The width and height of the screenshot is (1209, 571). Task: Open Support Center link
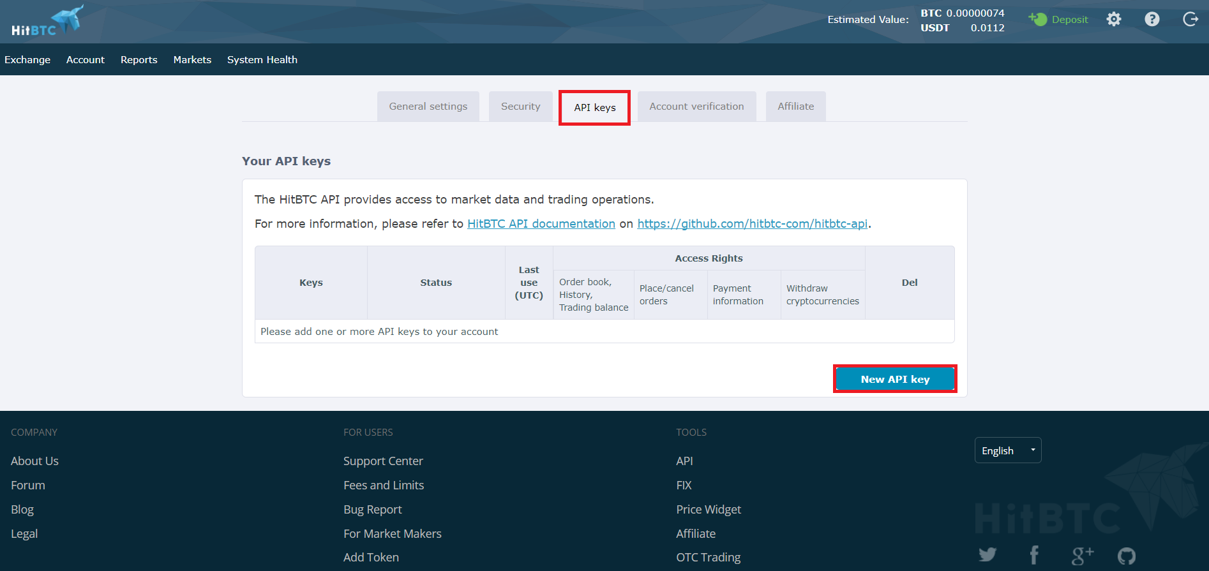tap(383, 461)
